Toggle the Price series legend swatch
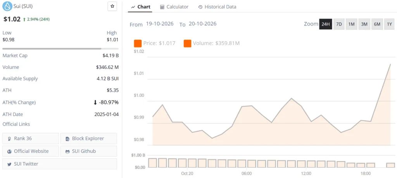This screenshot has height=178, width=397. (x=138, y=43)
